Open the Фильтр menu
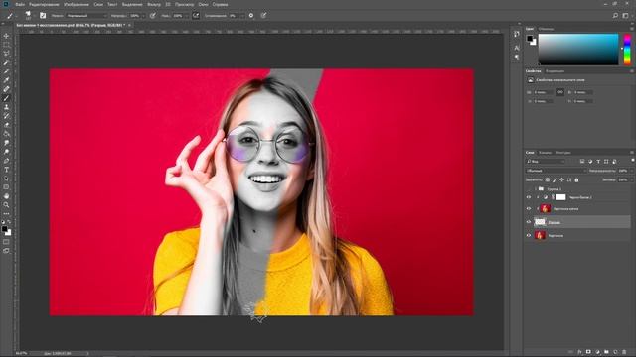This screenshot has width=636, height=357. (154, 4)
